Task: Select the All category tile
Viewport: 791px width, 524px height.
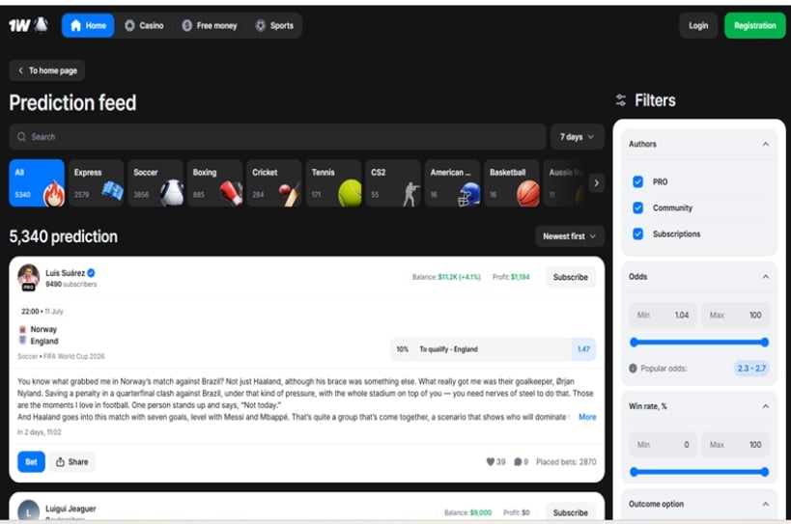Action: click(x=37, y=183)
